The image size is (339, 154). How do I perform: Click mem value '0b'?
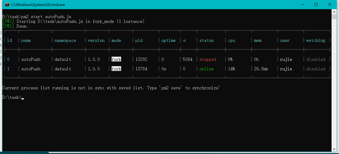(256, 59)
